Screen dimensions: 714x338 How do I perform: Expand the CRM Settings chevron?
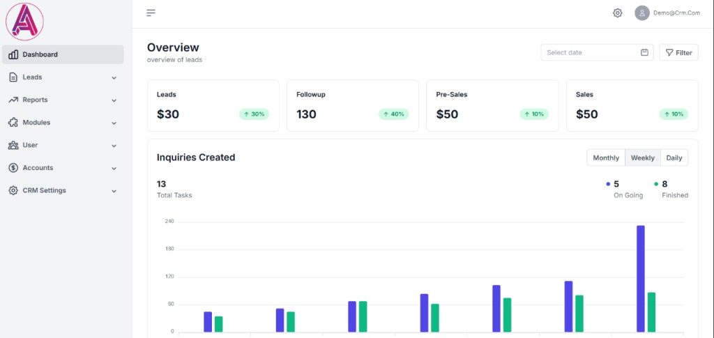114,191
